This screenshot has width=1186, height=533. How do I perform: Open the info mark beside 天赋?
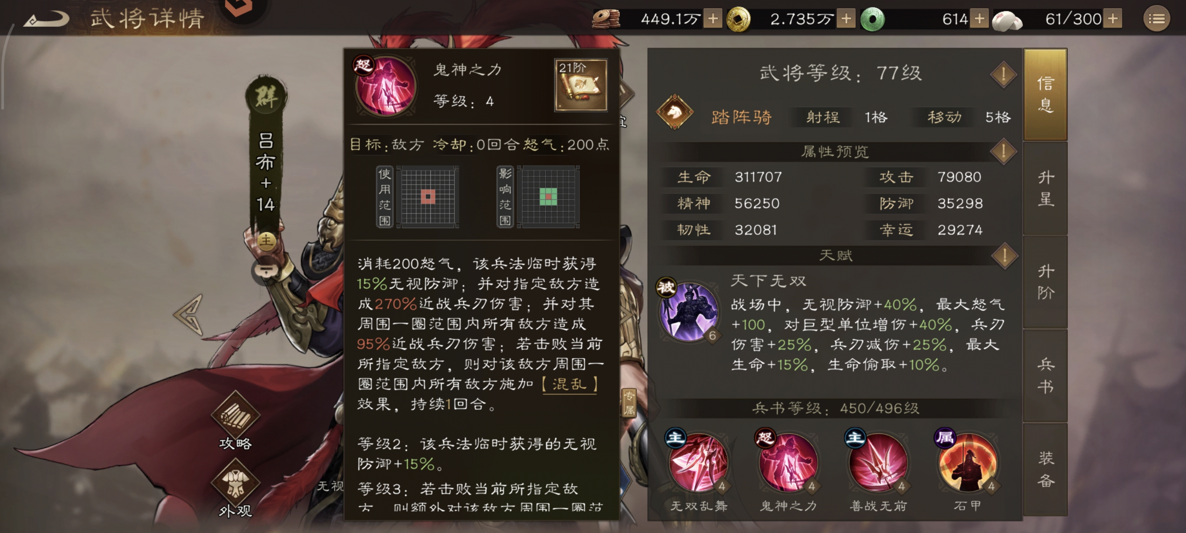[1004, 255]
